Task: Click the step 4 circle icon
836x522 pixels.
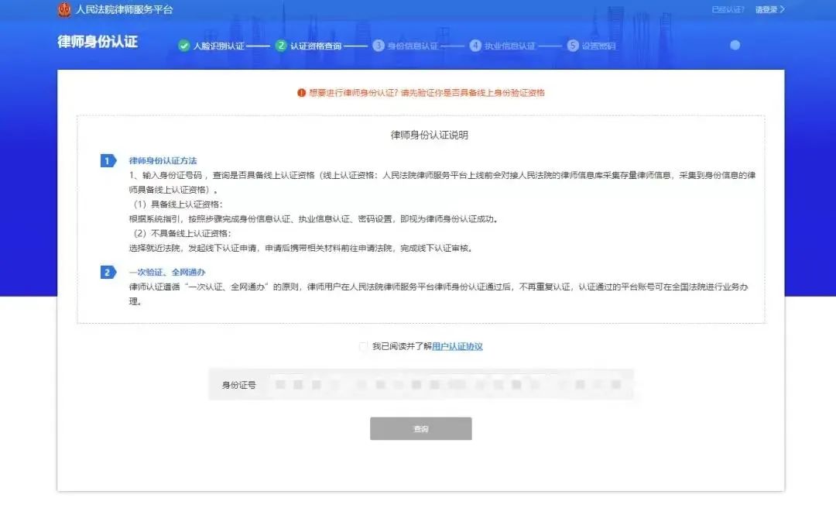Action: pos(475,46)
